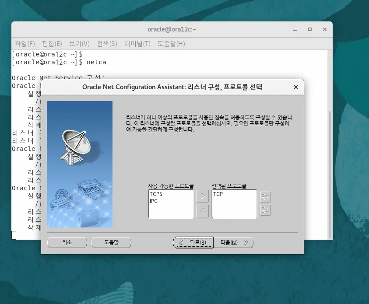369x304 pixels.
Task: Proceed with 다음(N) button
Action: tap(233, 242)
